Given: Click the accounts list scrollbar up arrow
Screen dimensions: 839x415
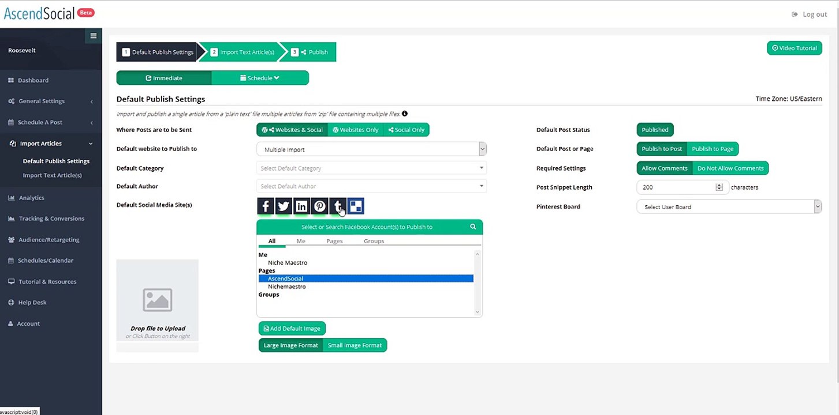Looking at the screenshot, I should (478, 254).
